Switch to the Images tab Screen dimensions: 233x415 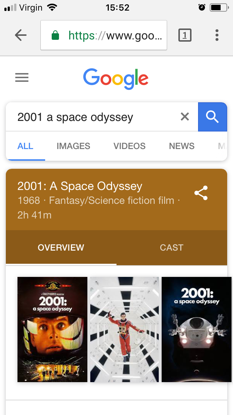(x=74, y=146)
